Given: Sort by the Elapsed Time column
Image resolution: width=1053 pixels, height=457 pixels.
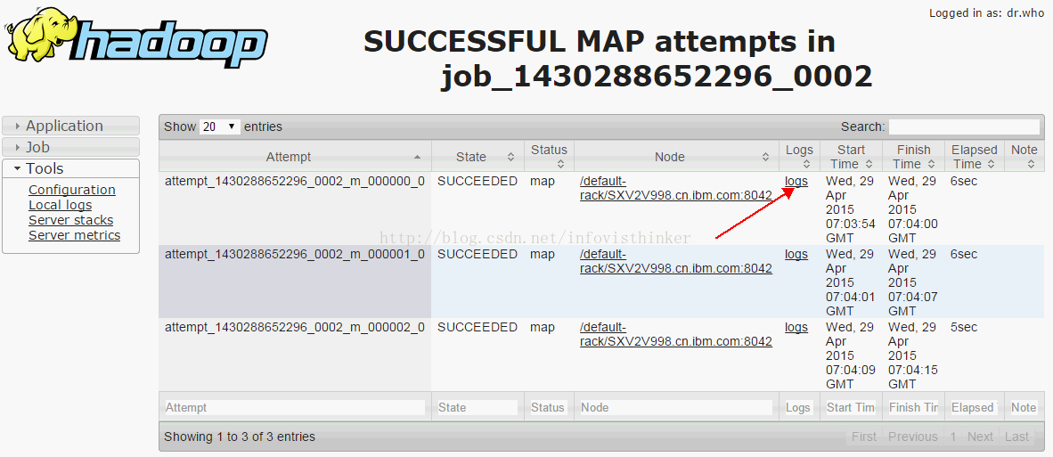Looking at the screenshot, I should tap(975, 157).
